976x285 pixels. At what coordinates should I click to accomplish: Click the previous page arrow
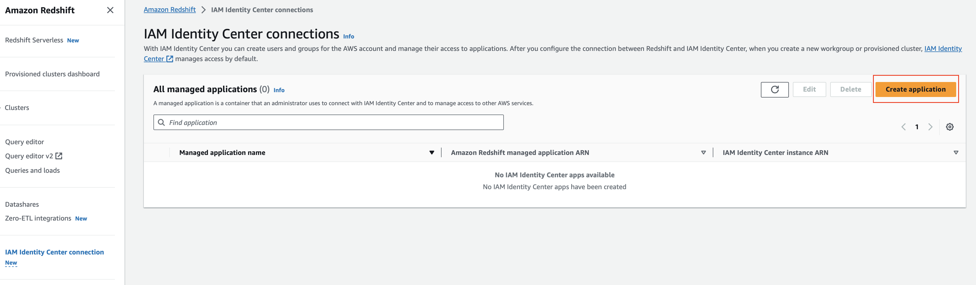point(903,127)
